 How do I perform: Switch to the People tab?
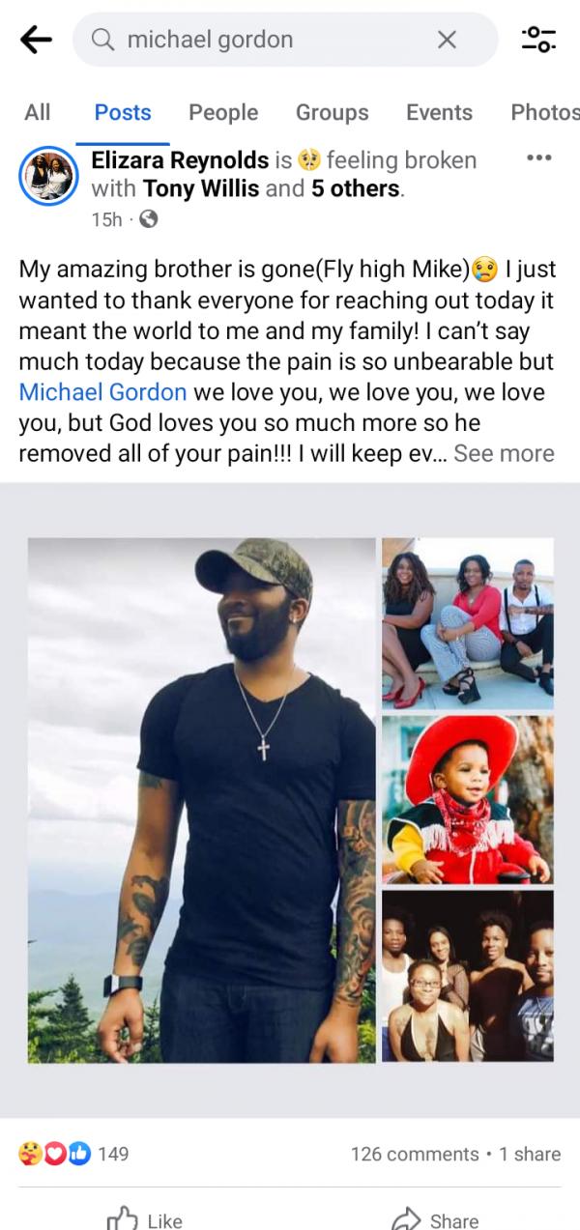[223, 112]
